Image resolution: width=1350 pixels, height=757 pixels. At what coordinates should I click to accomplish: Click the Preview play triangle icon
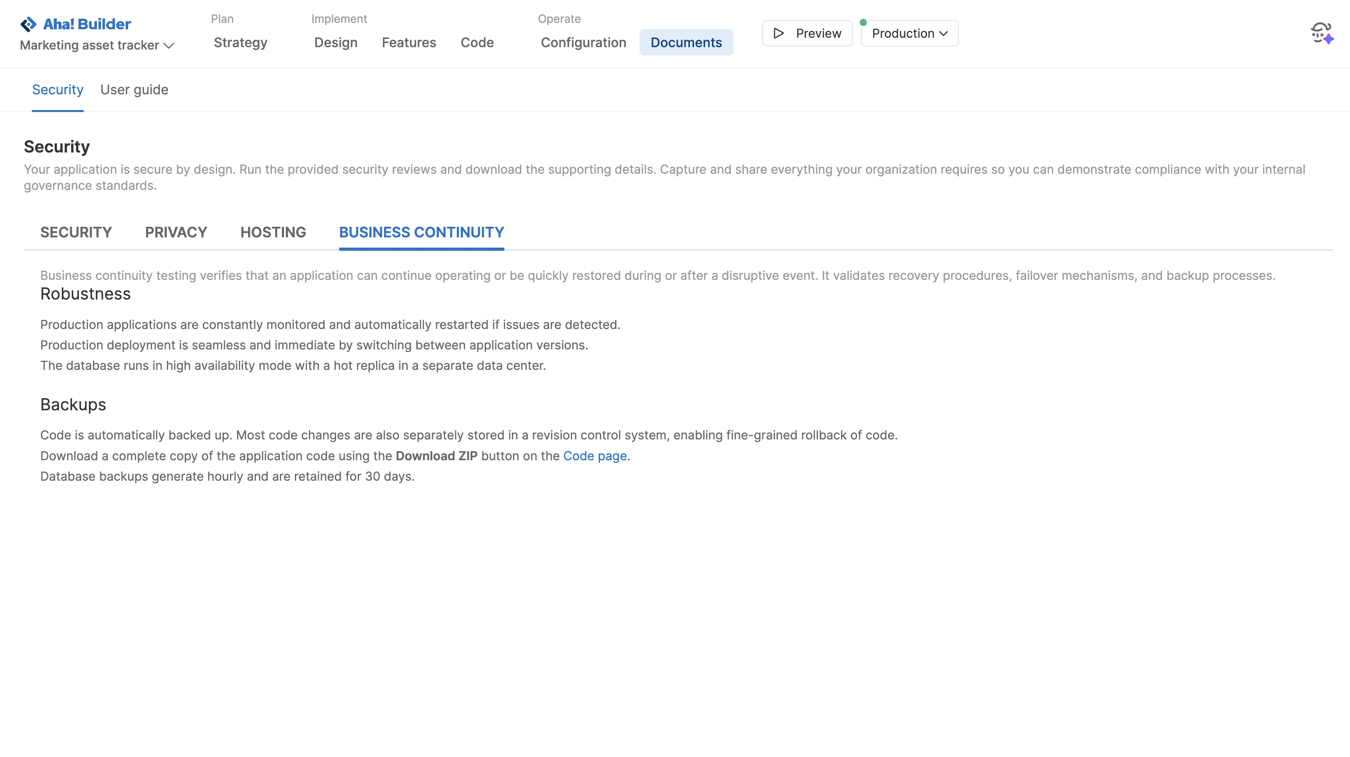pyautogui.click(x=779, y=33)
